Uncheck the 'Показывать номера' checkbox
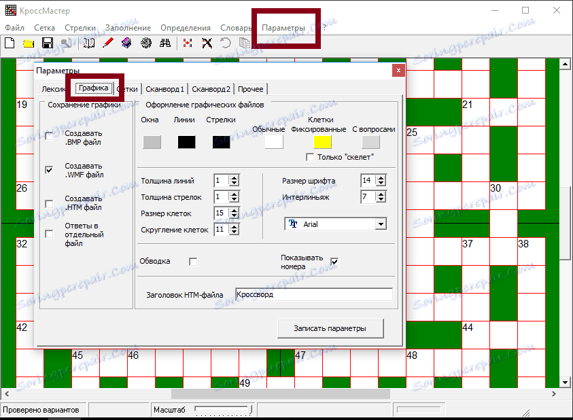 [x=334, y=262]
